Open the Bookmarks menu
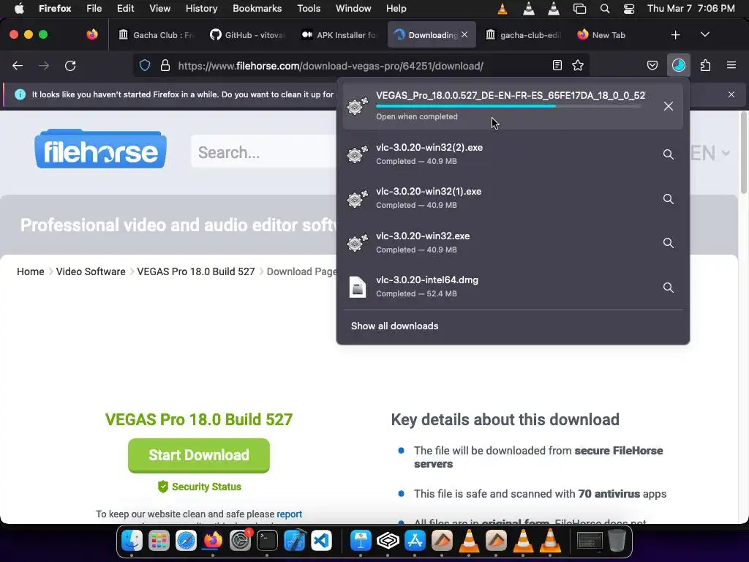 point(257,9)
